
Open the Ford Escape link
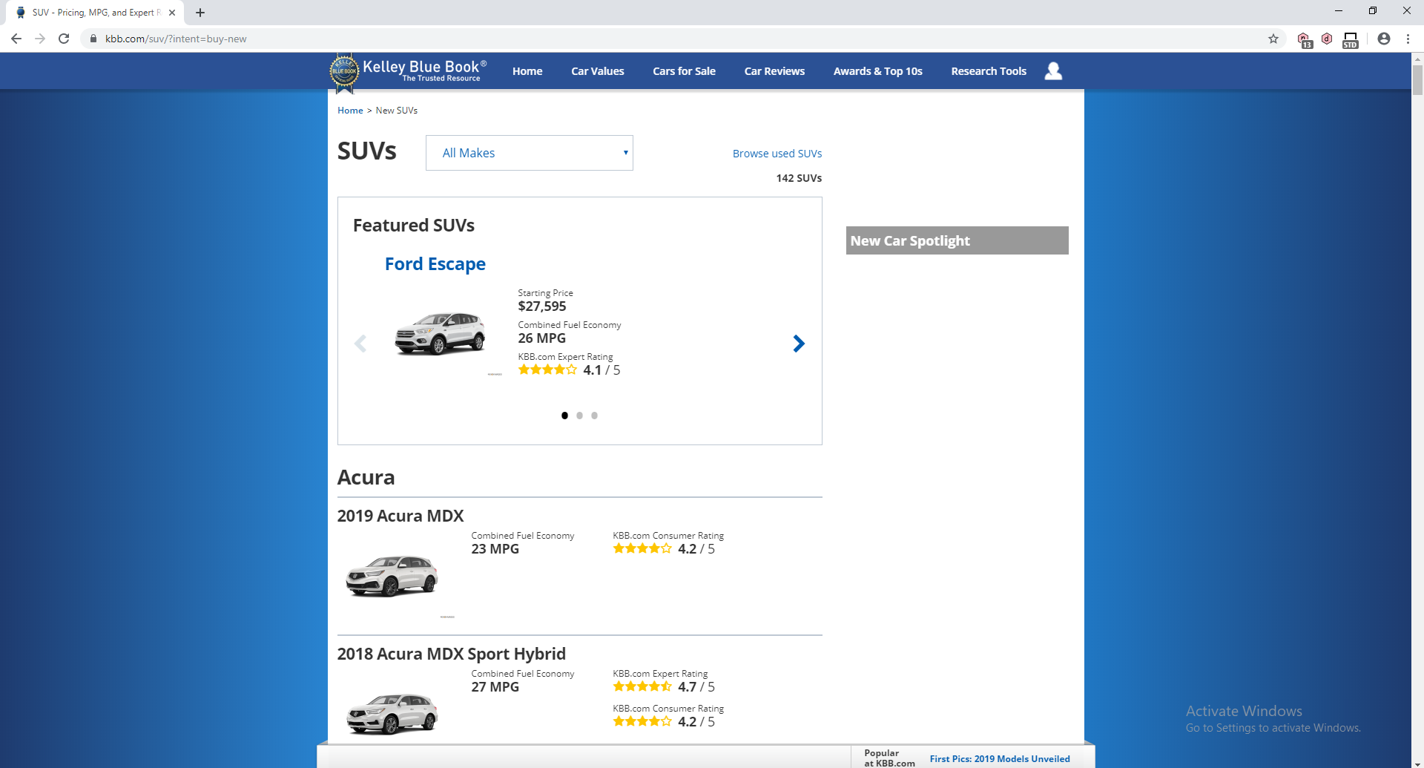(435, 263)
